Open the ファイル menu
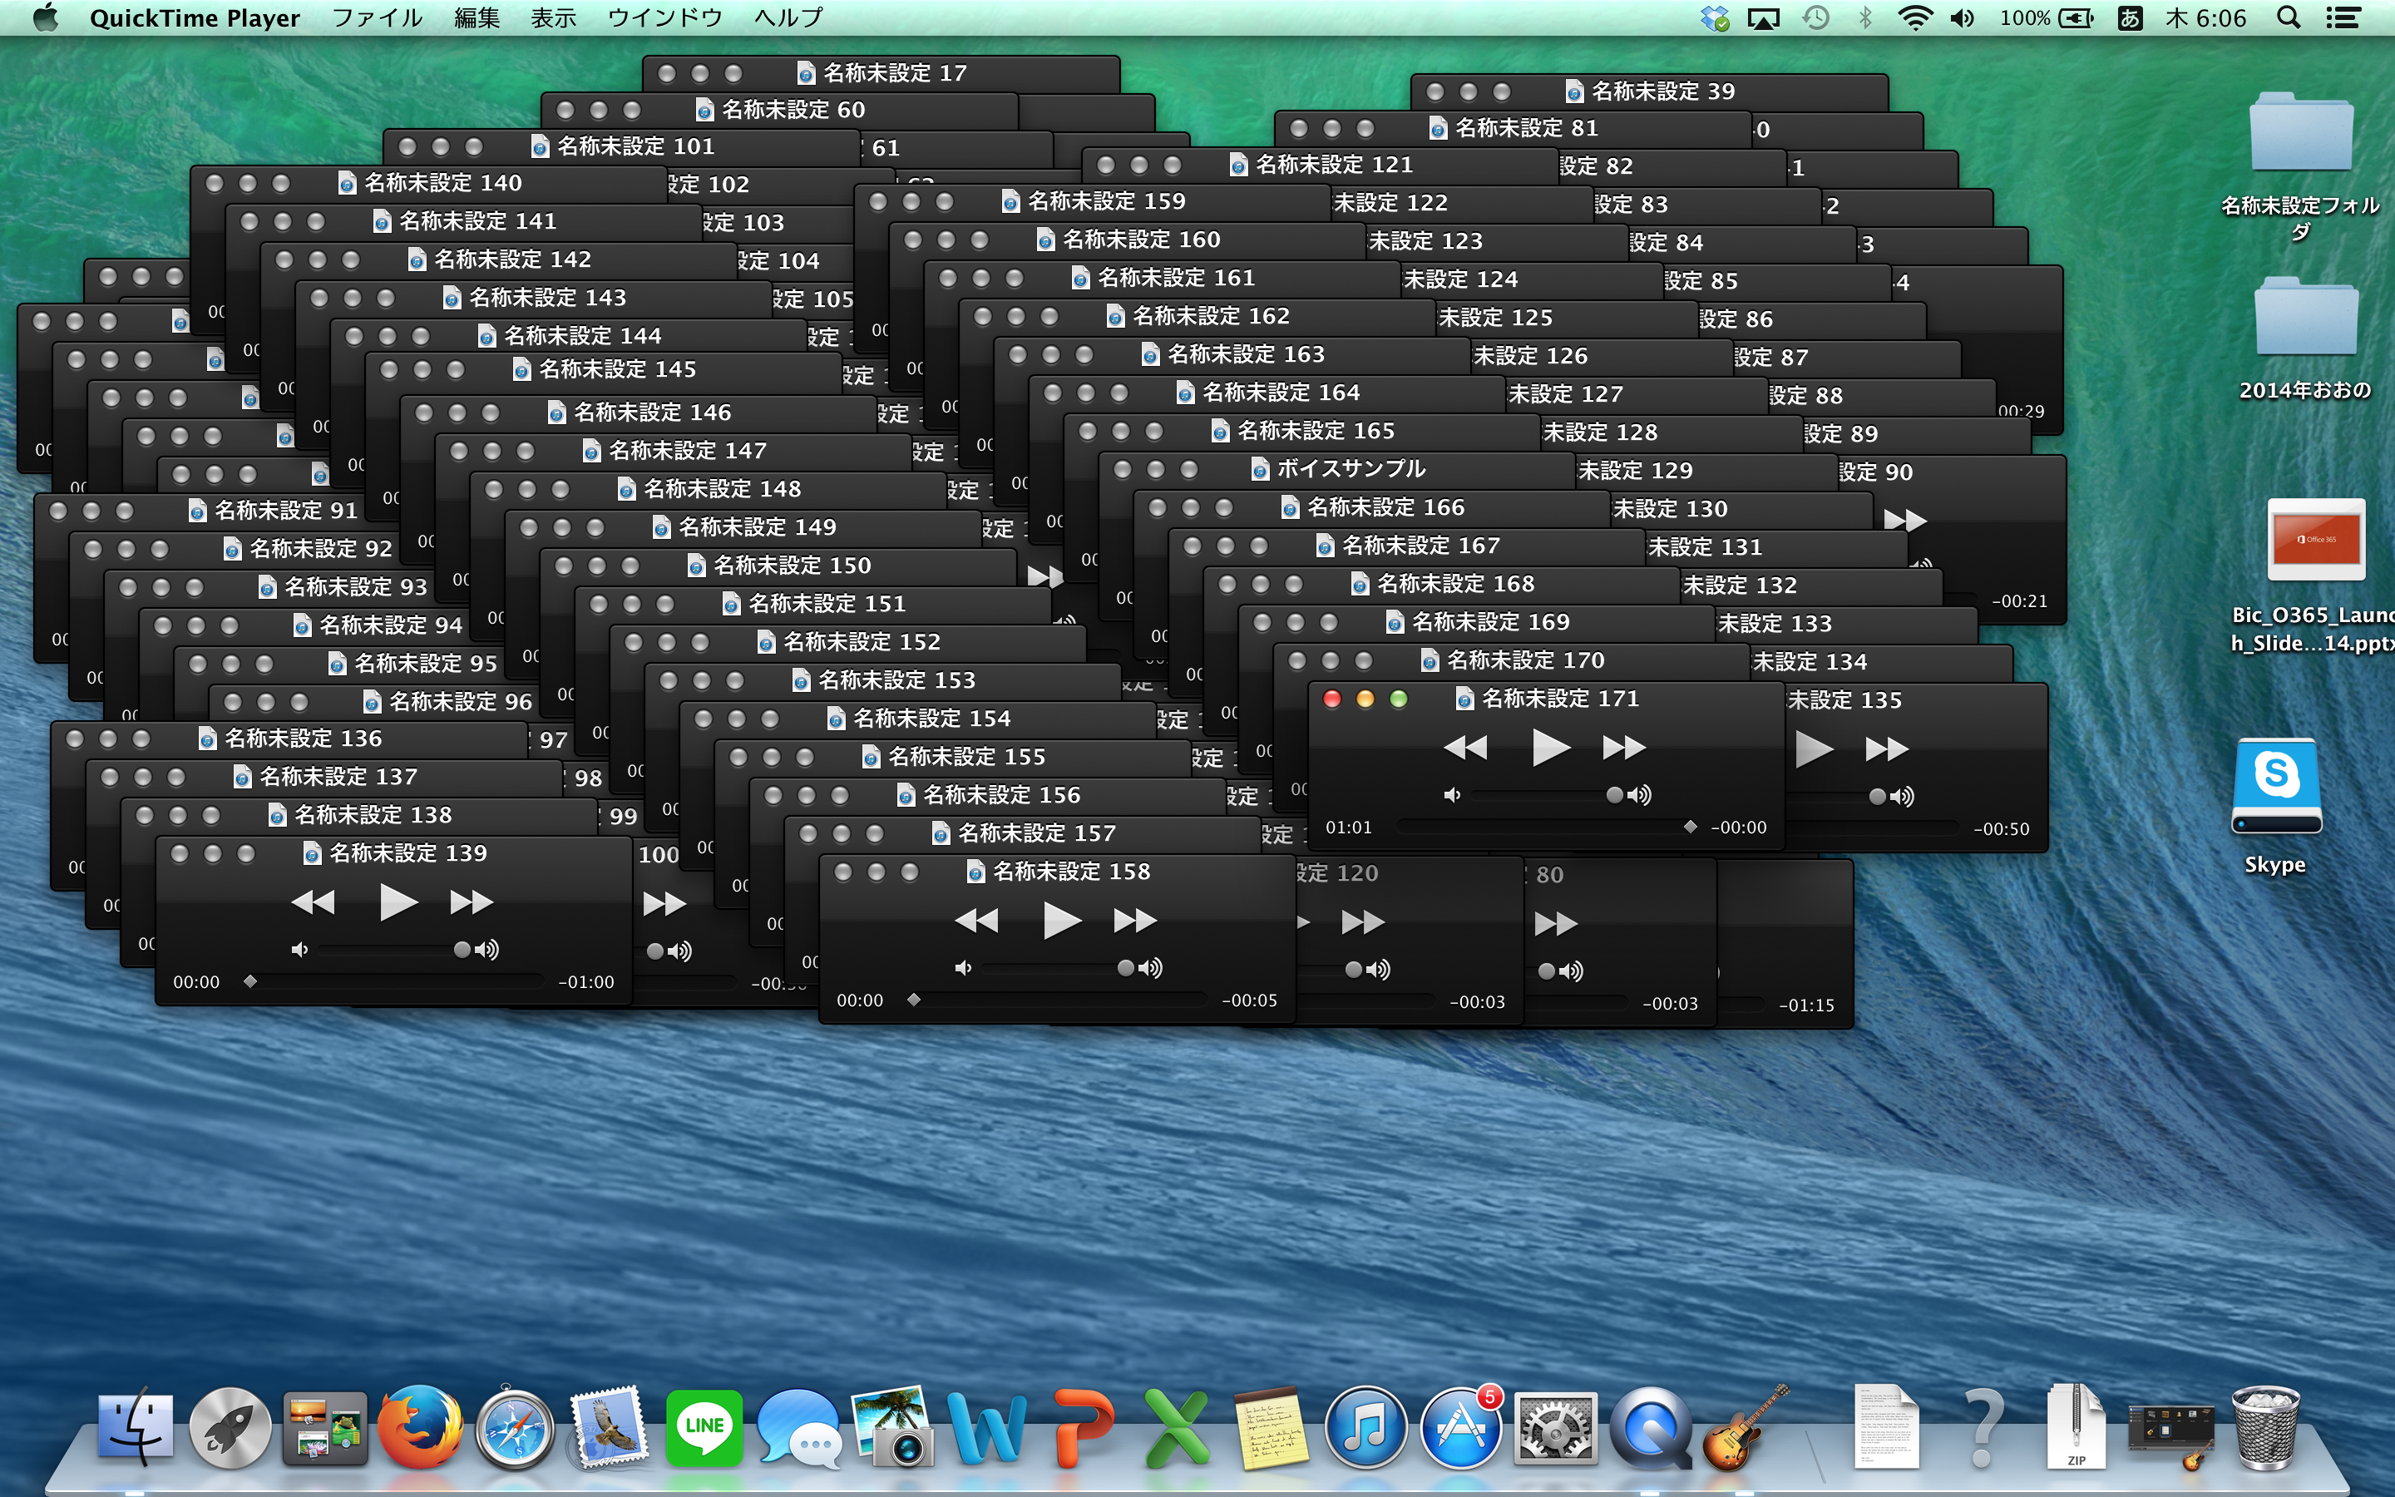 click(x=376, y=17)
